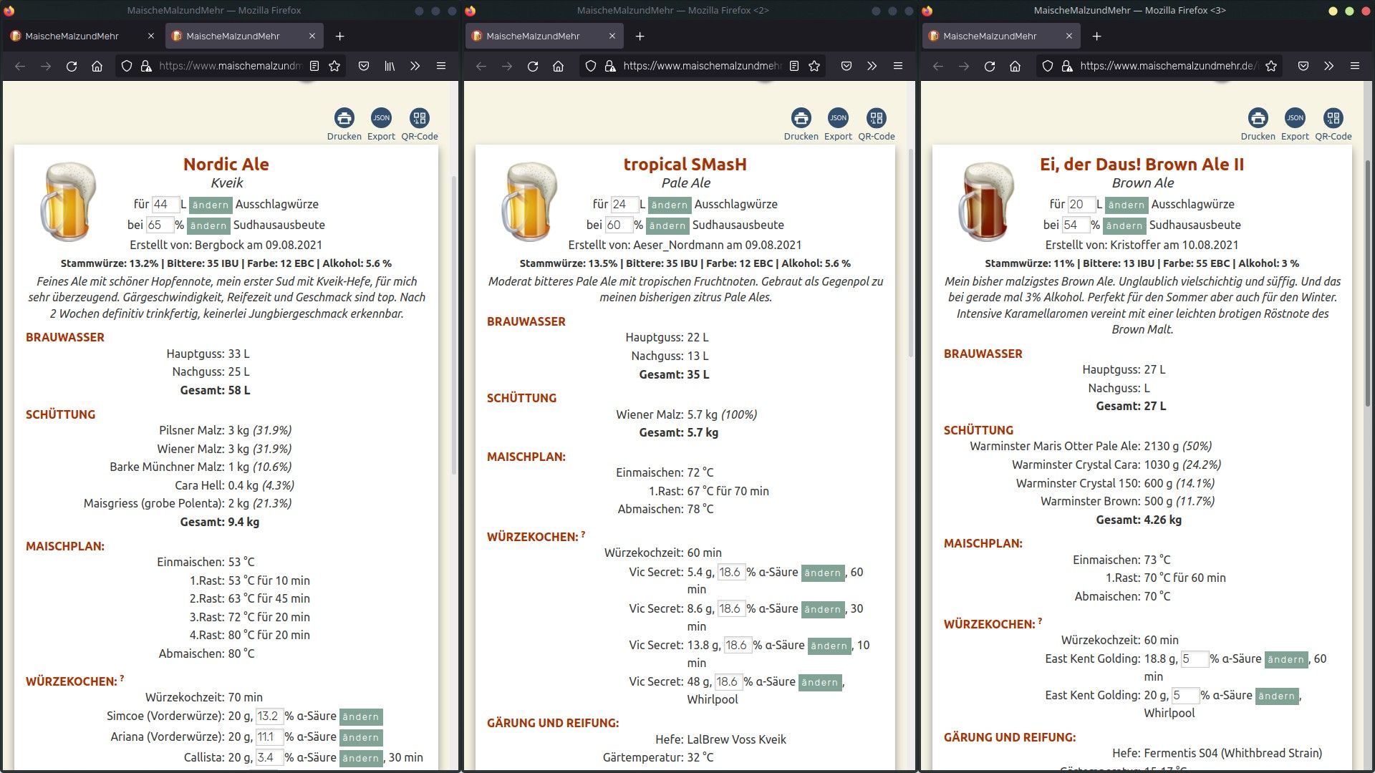Image resolution: width=1375 pixels, height=773 pixels.
Task: Open application menu in second Firefox window
Action: pos(898,66)
